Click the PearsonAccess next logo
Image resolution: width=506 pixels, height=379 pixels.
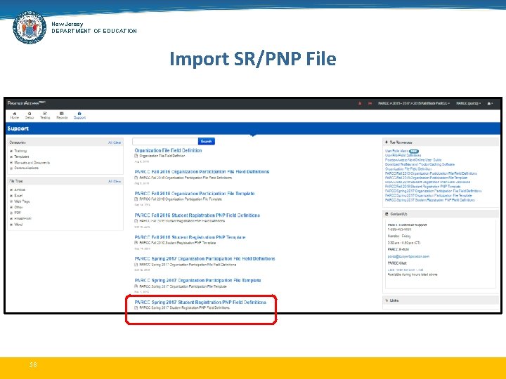coord(26,103)
